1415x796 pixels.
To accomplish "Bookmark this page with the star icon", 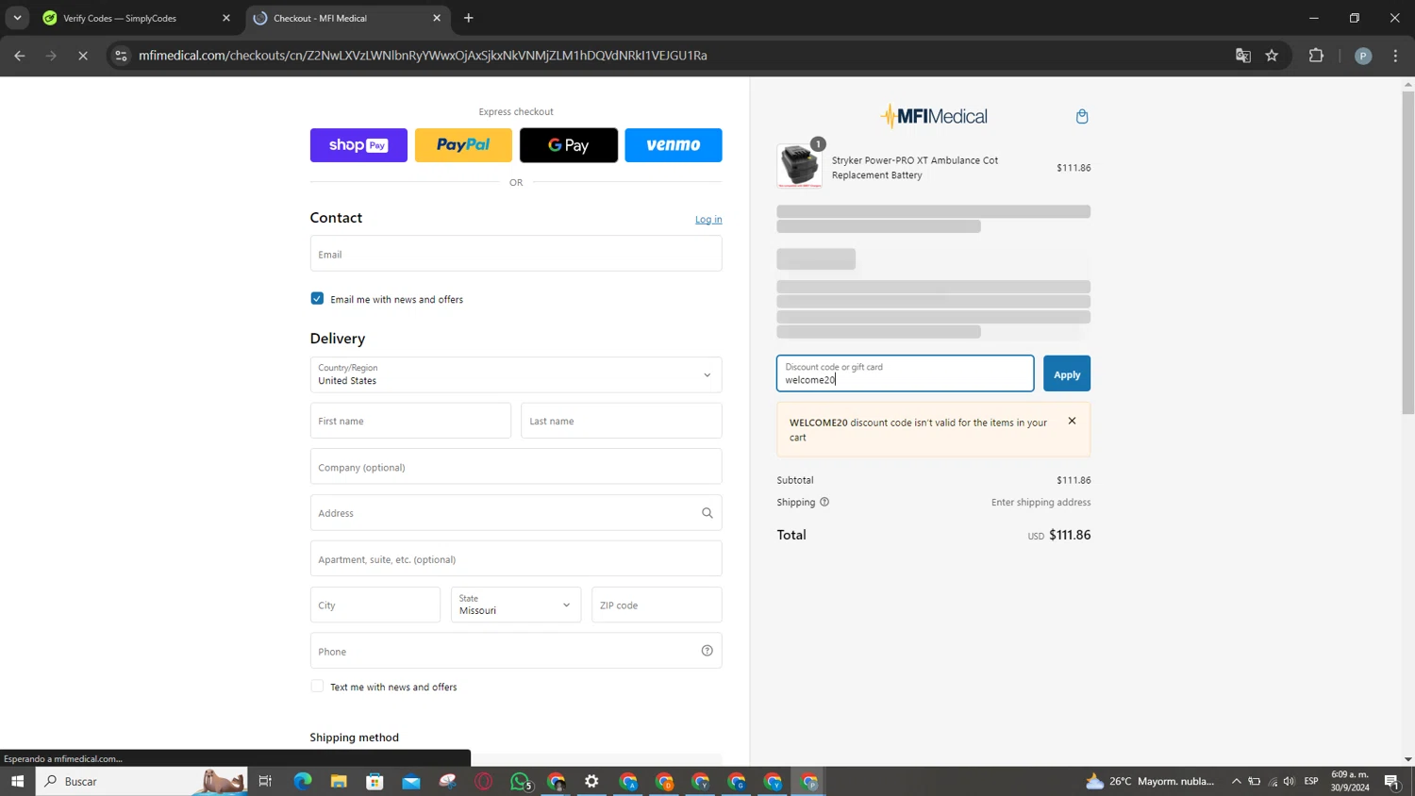I will [x=1271, y=56].
